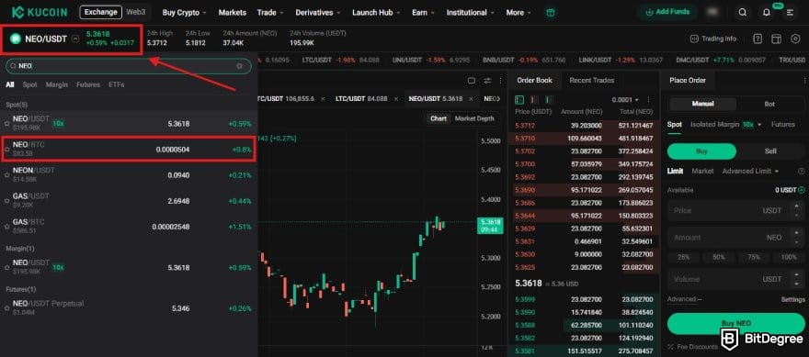The height and width of the screenshot is (357, 809).
Task: Favorite the NEO/BTC pair star
Action: (6, 150)
